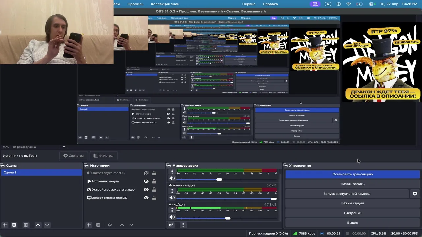Adjust Источник медиа volume slider handle
The width and height of the screenshot is (422, 237).
coord(274,199)
